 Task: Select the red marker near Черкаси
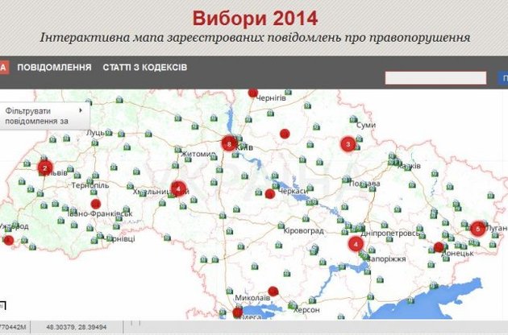(270, 193)
